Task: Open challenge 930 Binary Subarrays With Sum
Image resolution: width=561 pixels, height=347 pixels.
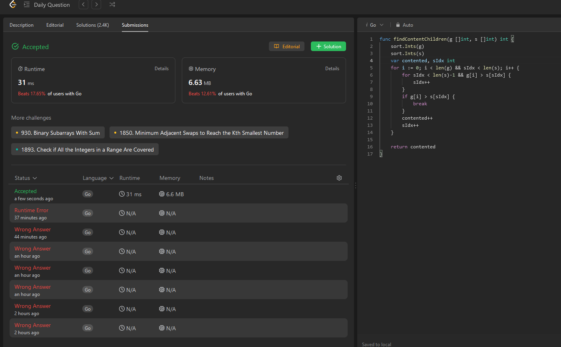Action: pos(58,133)
